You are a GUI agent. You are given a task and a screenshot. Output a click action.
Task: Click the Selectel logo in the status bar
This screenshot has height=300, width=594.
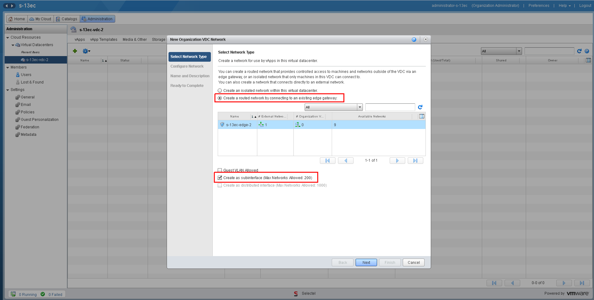(x=296, y=293)
